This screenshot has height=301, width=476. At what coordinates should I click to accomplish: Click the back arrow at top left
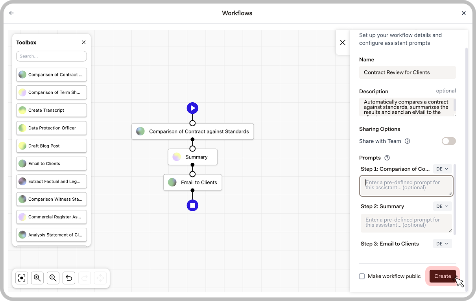click(11, 13)
